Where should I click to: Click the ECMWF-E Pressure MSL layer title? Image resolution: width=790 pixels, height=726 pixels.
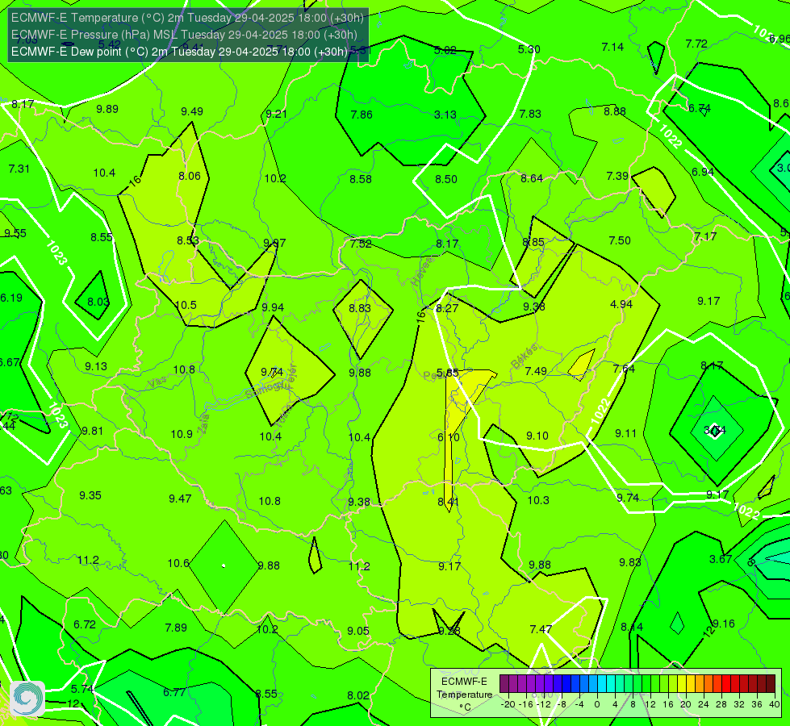pyautogui.click(x=185, y=35)
